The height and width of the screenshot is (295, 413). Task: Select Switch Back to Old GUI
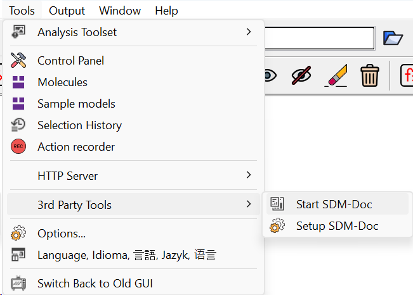pyautogui.click(x=133, y=284)
